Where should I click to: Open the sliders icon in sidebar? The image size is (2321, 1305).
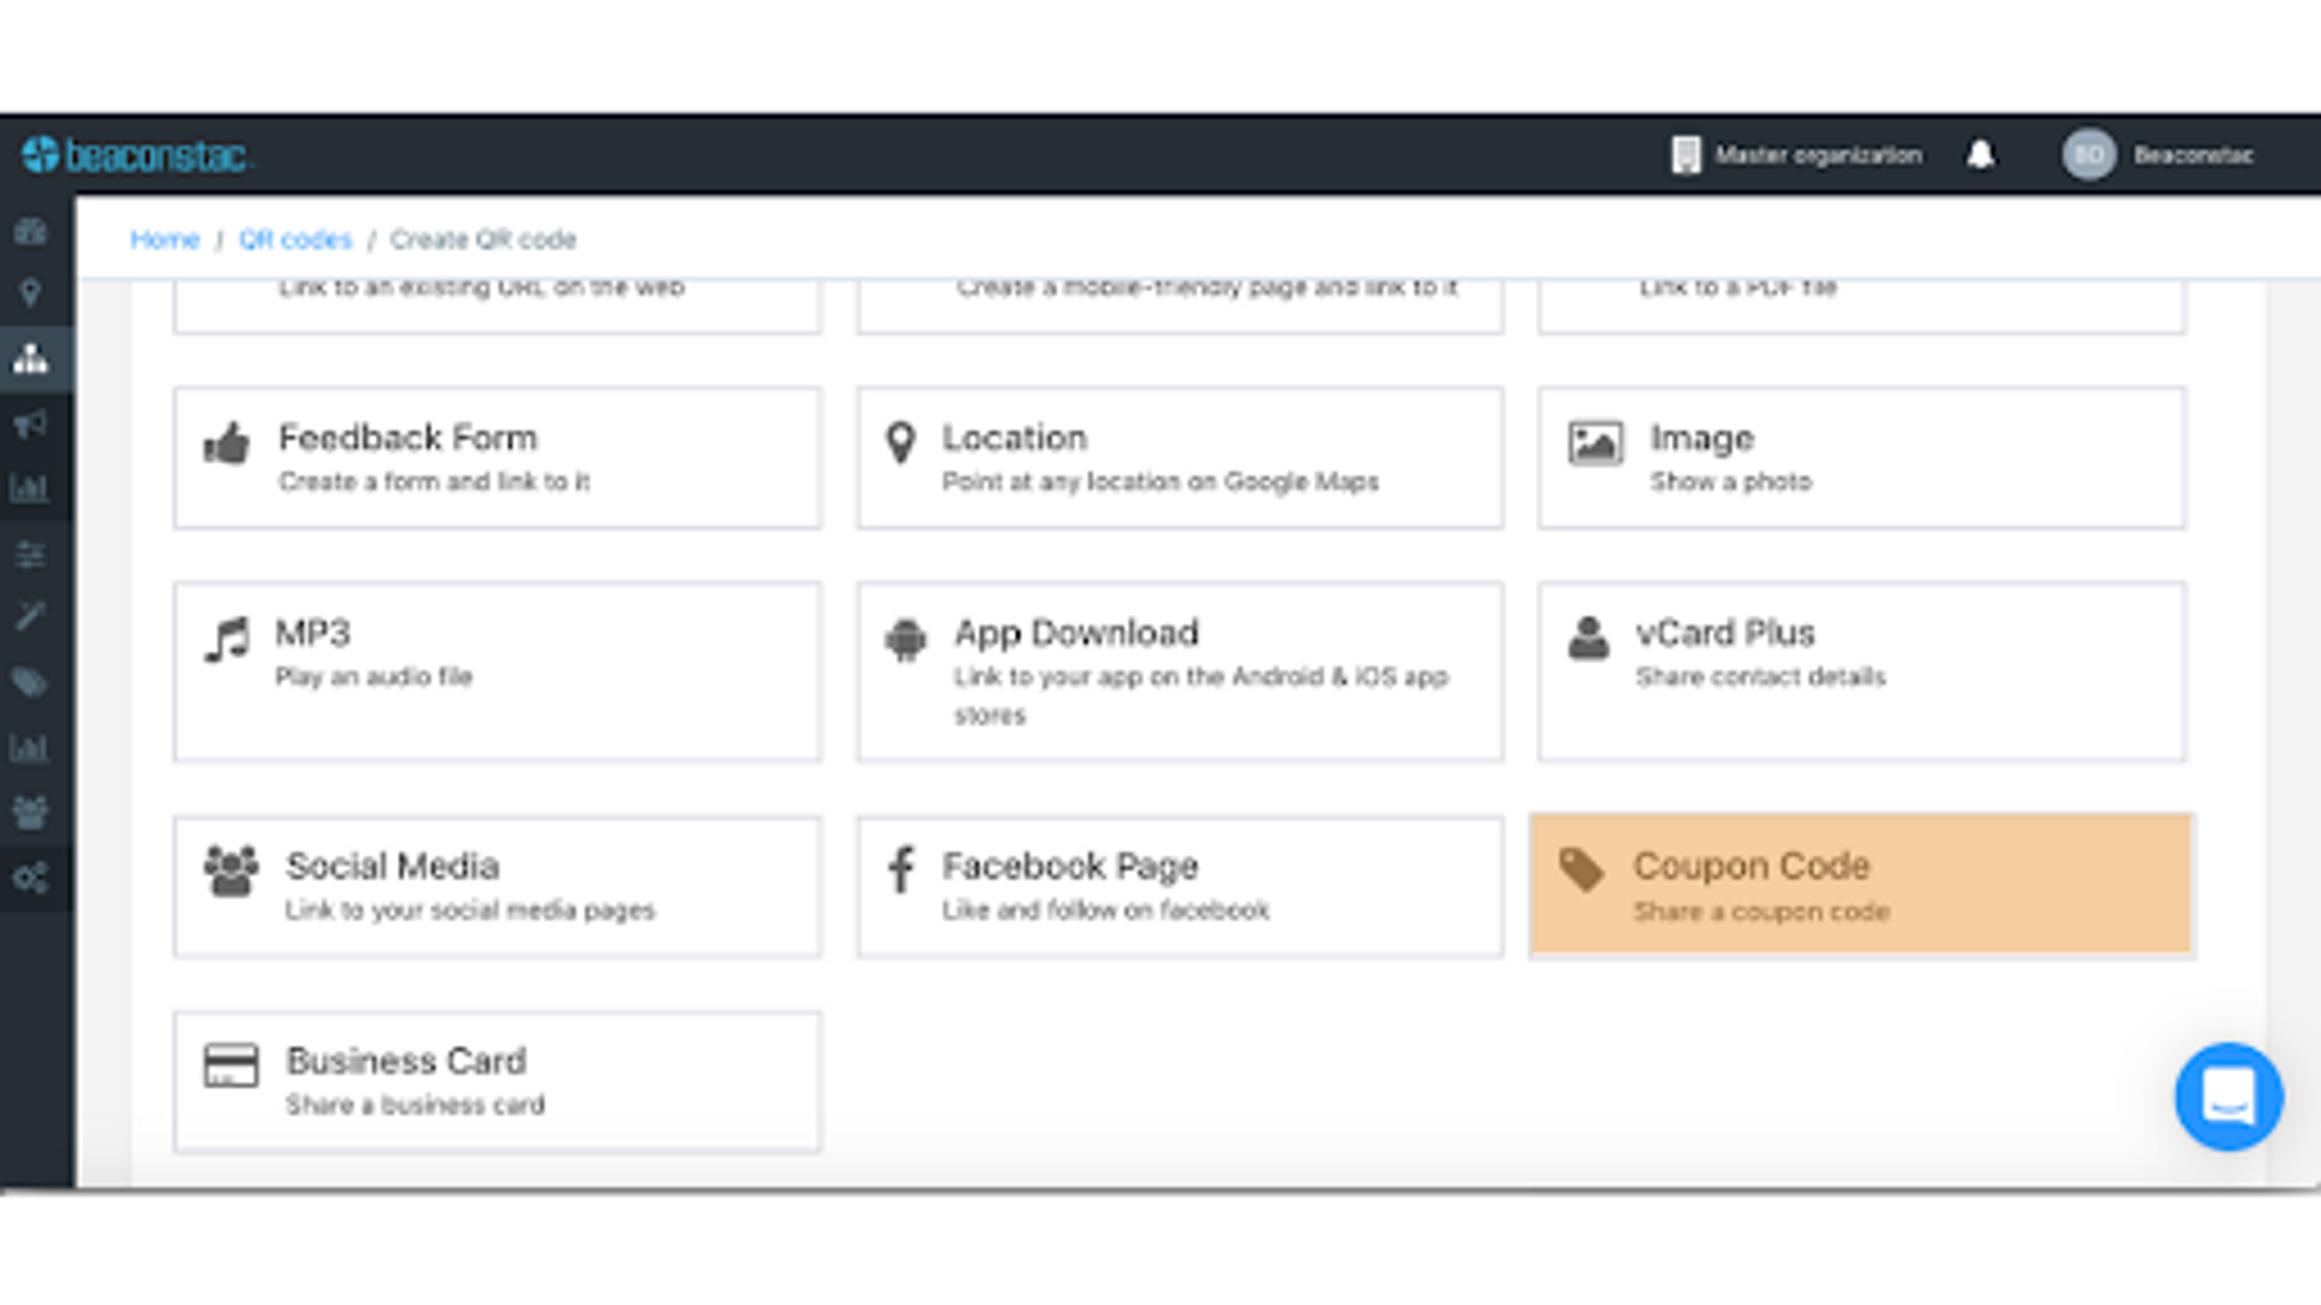[31, 555]
